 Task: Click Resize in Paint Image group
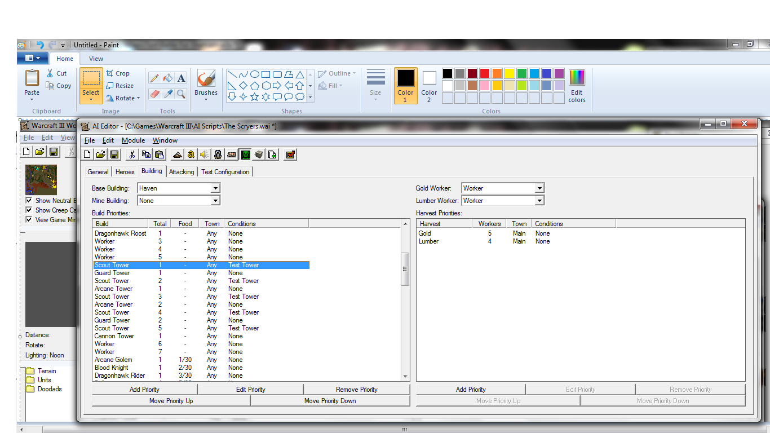(120, 86)
